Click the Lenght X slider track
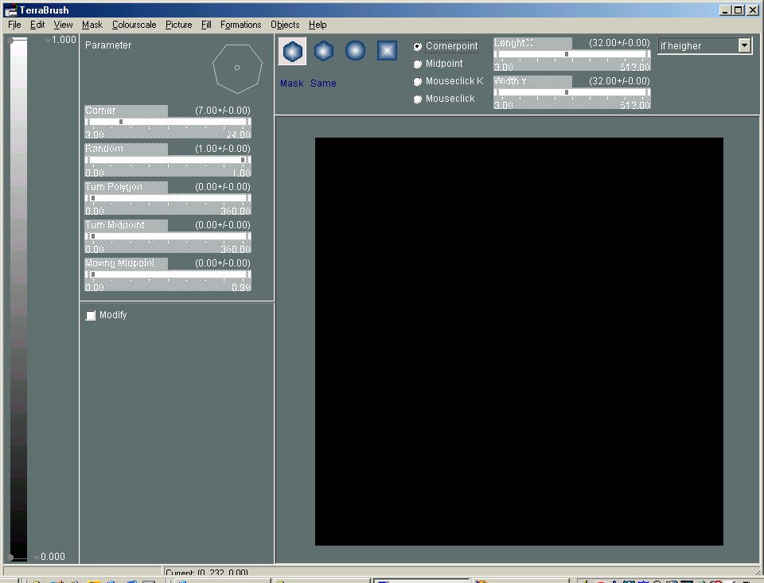This screenshot has height=583, width=764. pyautogui.click(x=571, y=54)
